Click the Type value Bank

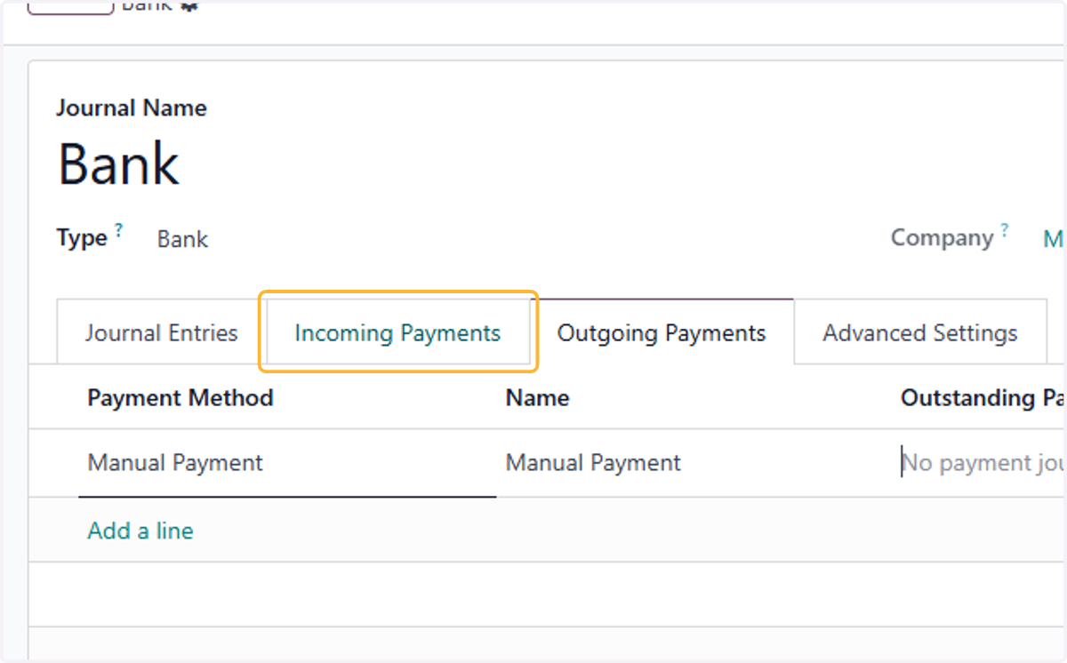pos(182,239)
